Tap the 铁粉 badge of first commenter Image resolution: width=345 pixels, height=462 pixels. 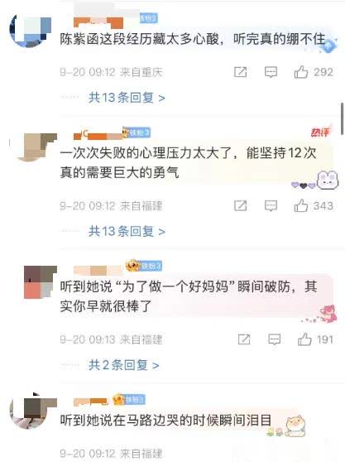pos(148,18)
